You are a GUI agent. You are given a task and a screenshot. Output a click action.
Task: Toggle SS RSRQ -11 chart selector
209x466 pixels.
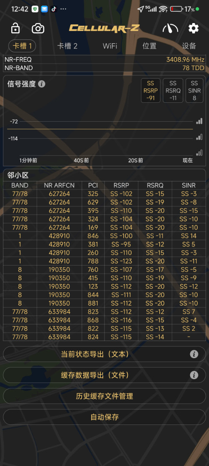173,90
